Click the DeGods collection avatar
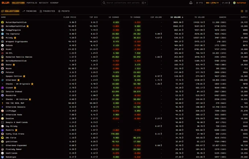 click(3, 45)
